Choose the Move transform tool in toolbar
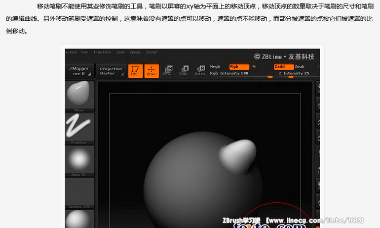This screenshot has height=228, width=380. pos(167,71)
